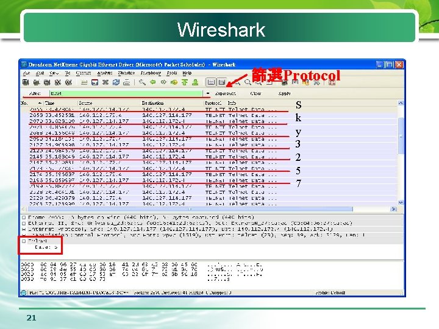The height and width of the screenshot is (329, 439).
Task: Open the Tools menu
Action: pos(171,73)
